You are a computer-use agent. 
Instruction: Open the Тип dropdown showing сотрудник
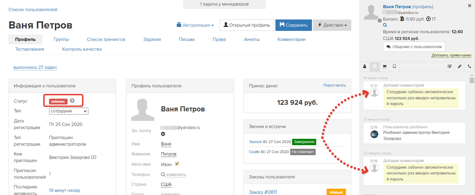68,111
